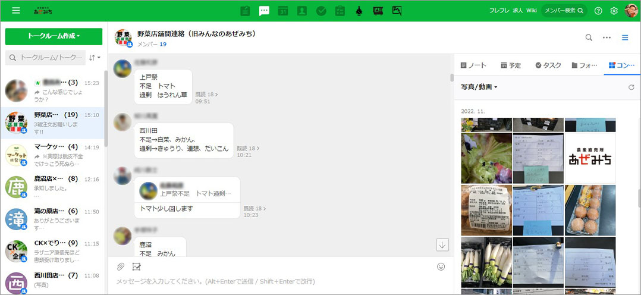641x295 pixels.
Task: Click the paperclip attach file icon
Action: [x=120, y=266]
